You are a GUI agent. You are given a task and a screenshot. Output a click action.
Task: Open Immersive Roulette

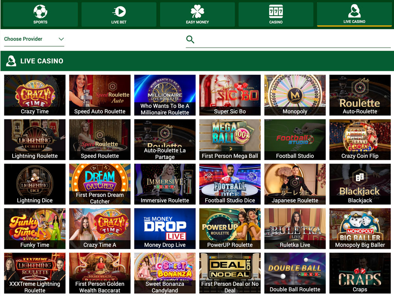(x=165, y=184)
